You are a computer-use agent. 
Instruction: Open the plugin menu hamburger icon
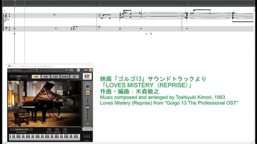[x=9, y=70]
